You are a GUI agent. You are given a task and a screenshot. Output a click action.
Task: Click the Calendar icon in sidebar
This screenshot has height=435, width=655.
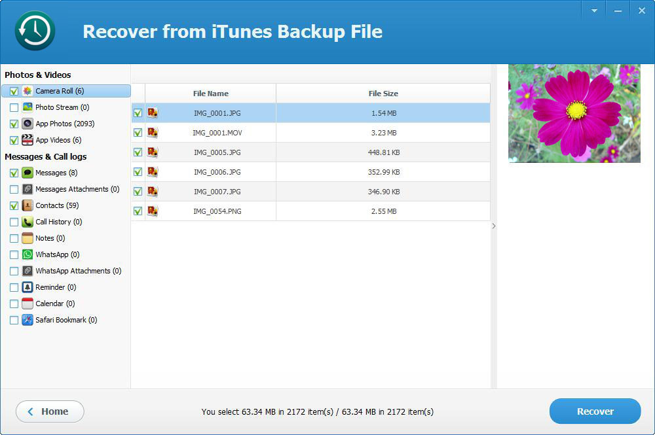point(28,304)
